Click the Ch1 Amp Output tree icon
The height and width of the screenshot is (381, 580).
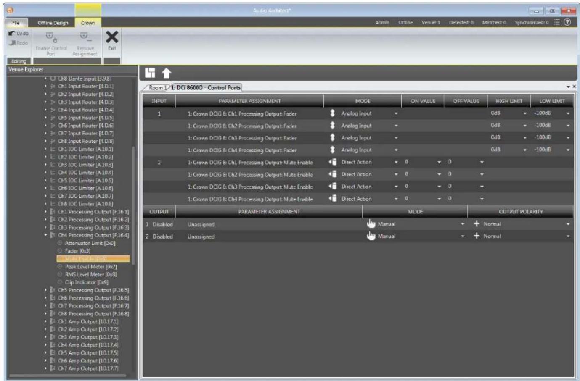tap(53, 321)
